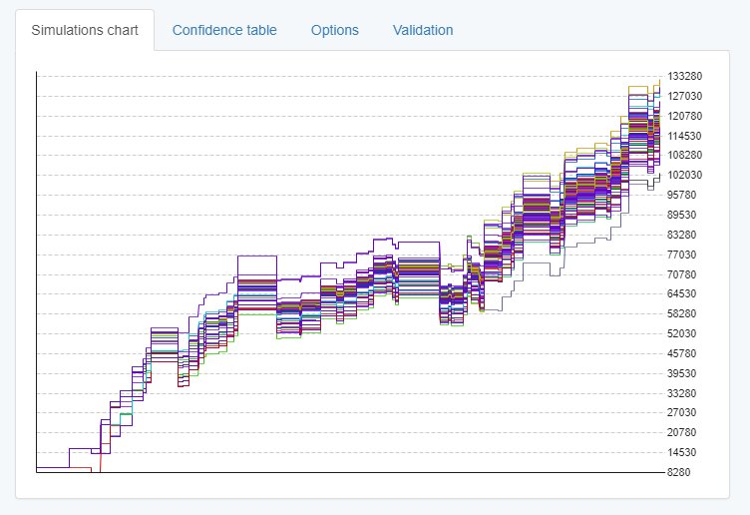Viewport: 750px width, 515px height.
Task: Click the 33280 axis value
Action: pos(682,393)
